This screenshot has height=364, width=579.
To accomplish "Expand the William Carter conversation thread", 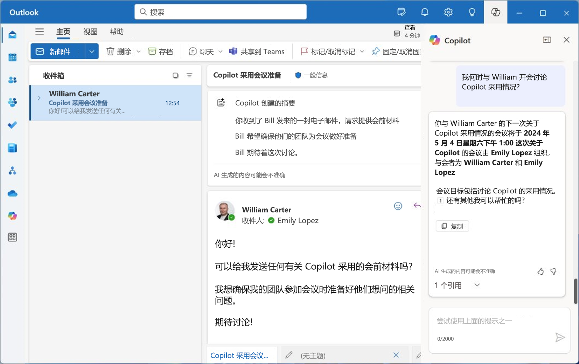I will (x=39, y=98).
